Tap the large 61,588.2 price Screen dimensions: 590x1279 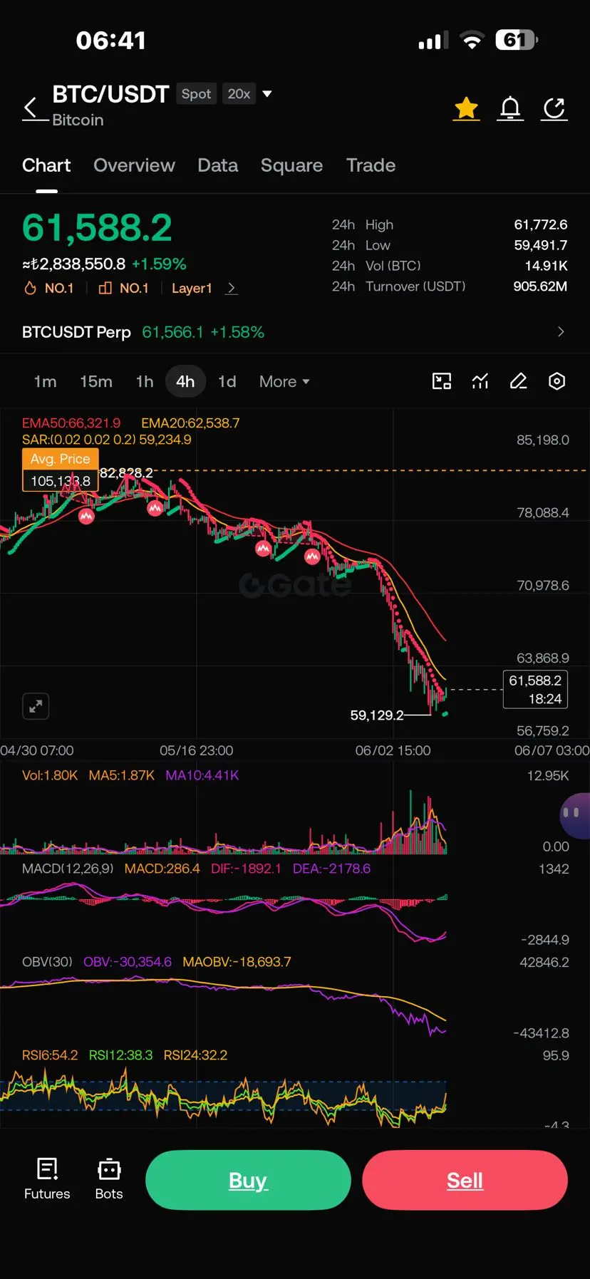click(x=97, y=228)
